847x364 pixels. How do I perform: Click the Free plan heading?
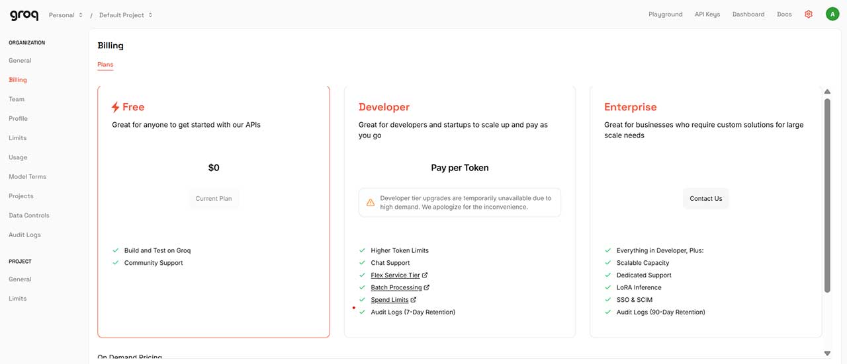point(133,107)
